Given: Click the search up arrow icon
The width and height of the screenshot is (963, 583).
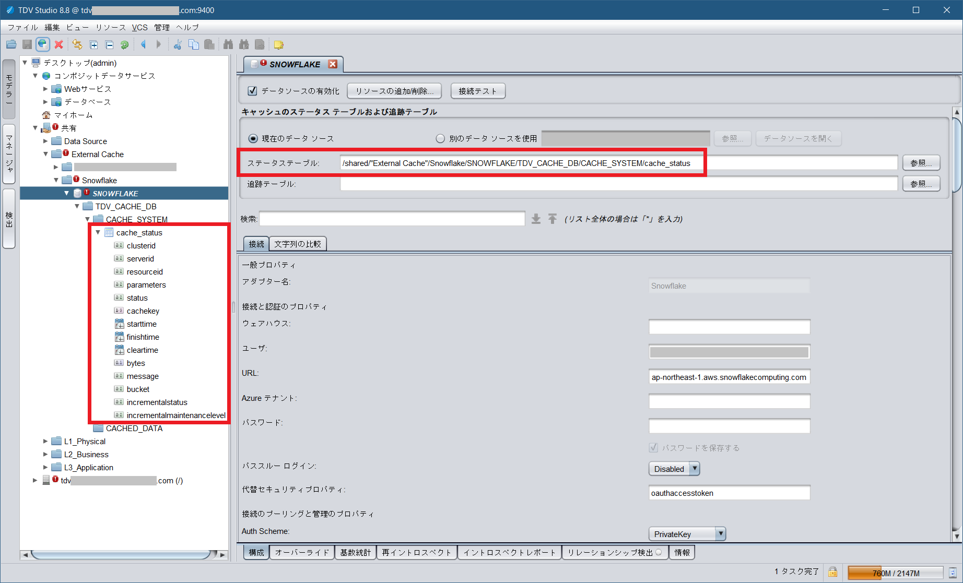Looking at the screenshot, I should pos(553,219).
